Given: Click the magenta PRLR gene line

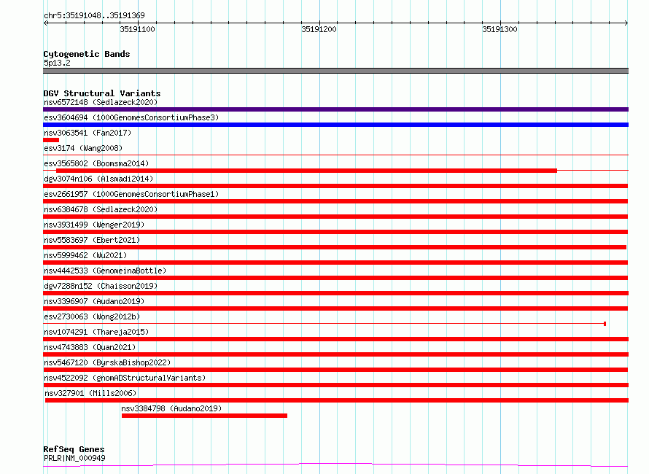Looking at the screenshot, I should click(335, 465).
